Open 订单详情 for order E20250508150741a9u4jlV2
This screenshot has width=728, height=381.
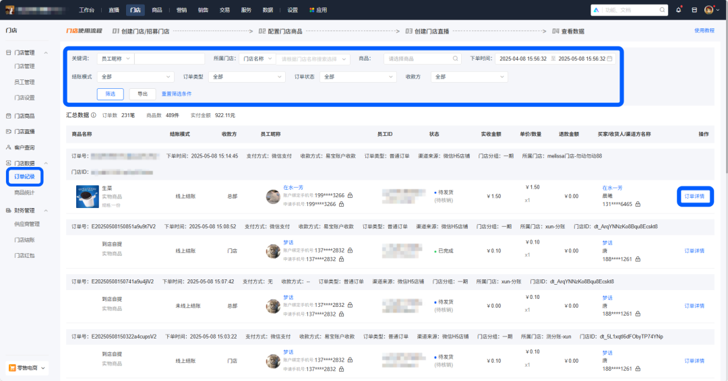coord(694,306)
